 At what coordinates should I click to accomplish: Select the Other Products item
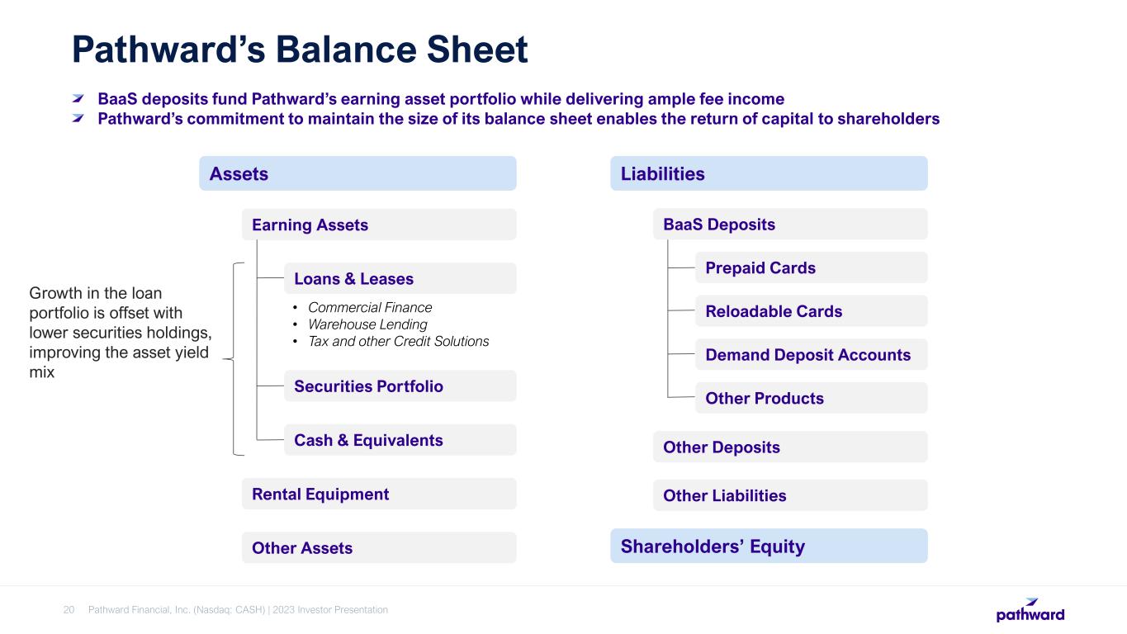click(x=811, y=398)
